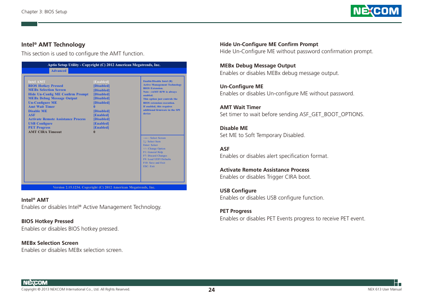
Task: Select the ASF row in the BIOS list
Action: click(x=32, y=115)
